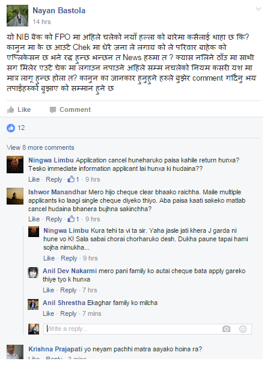Like Anil Dev Nakarmi's comment
The height and width of the screenshot is (367, 264).
pyautogui.click(x=49, y=290)
